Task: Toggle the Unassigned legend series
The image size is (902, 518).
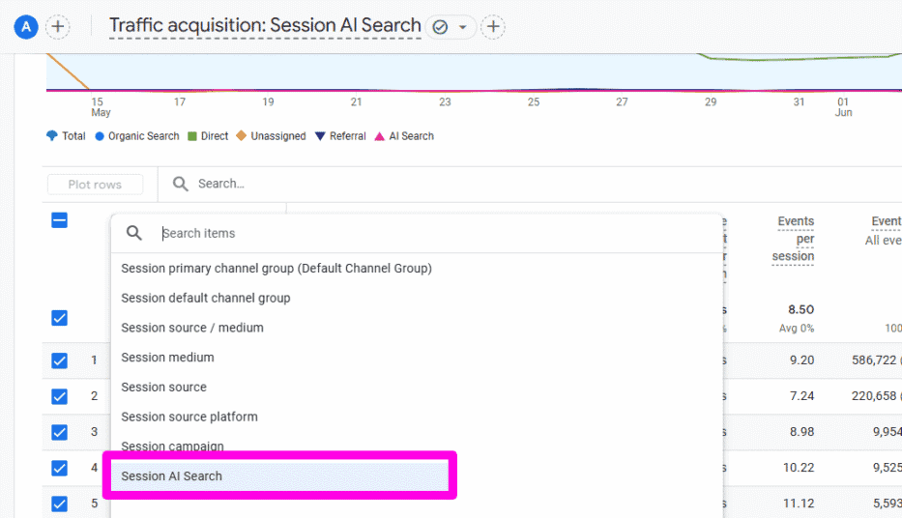Action: pos(271,136)
